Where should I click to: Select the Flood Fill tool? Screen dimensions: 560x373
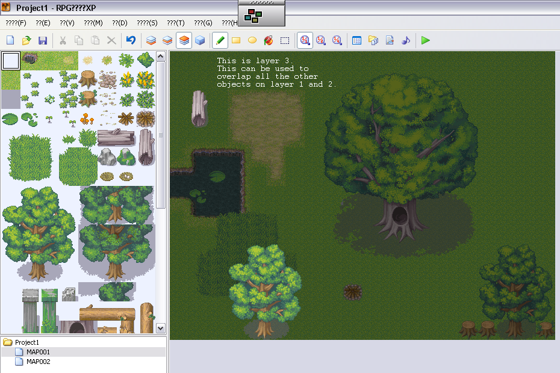coord(269,40)
